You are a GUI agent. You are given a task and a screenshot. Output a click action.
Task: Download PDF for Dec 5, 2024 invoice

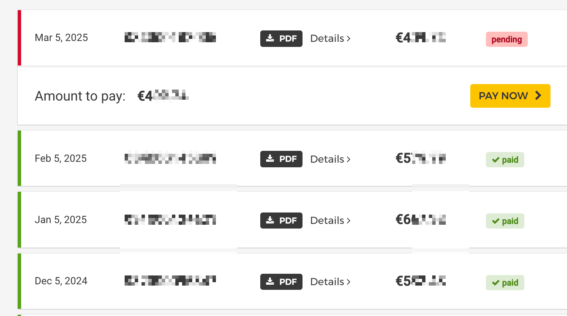(x=281, y=282)
